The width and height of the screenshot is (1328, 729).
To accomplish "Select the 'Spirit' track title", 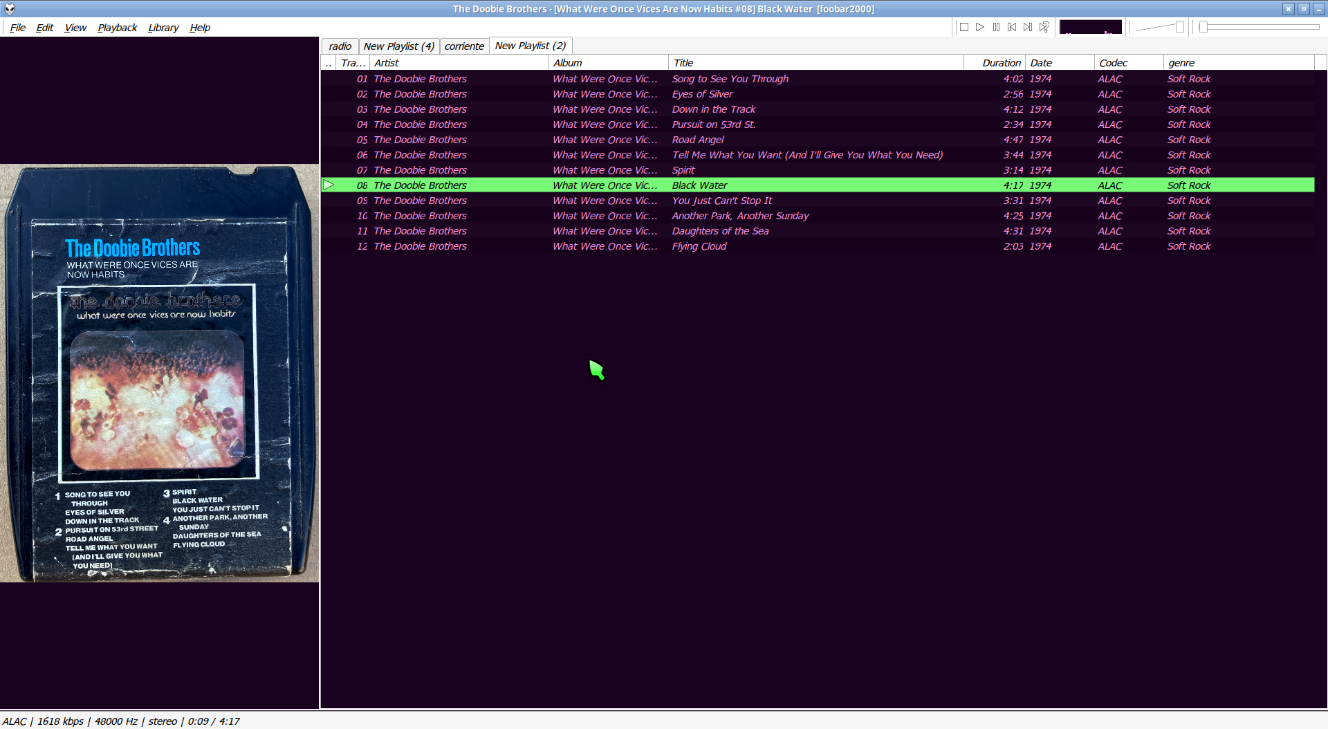I will click(x=683, y=170).
